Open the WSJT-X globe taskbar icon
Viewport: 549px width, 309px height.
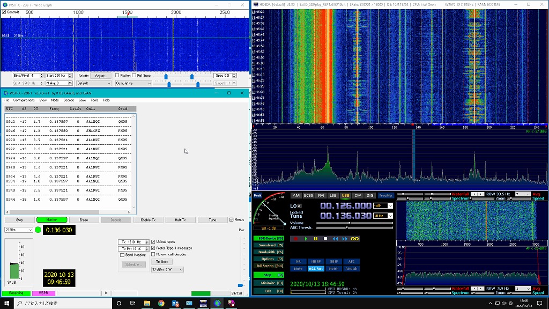(218, 303)
